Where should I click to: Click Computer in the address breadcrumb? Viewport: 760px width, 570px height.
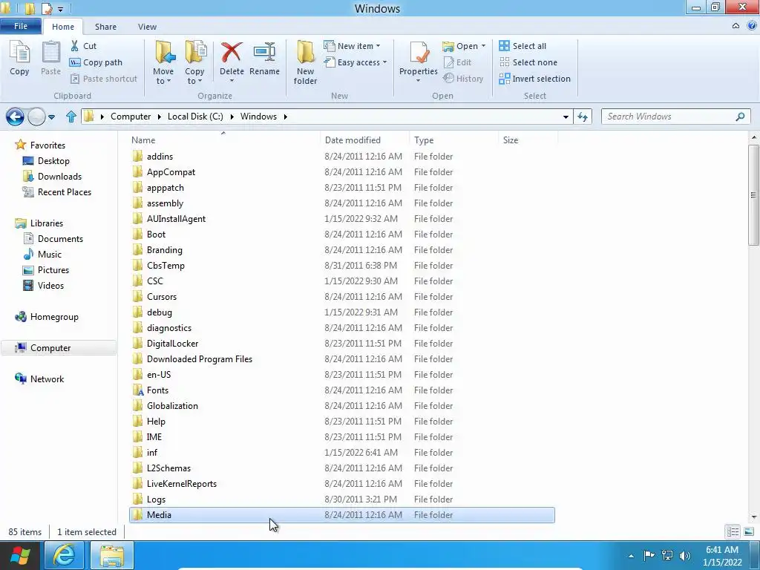pos(131,117)
